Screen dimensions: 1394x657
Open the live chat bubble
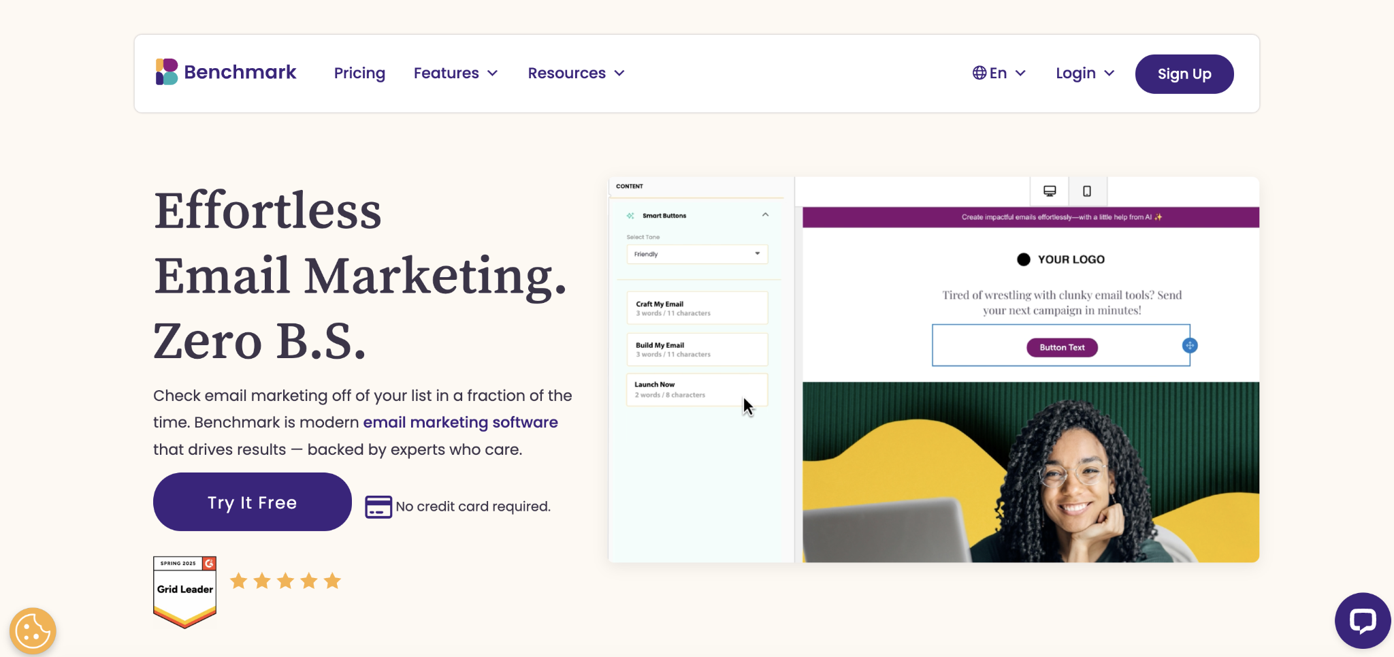point(1363,620)
